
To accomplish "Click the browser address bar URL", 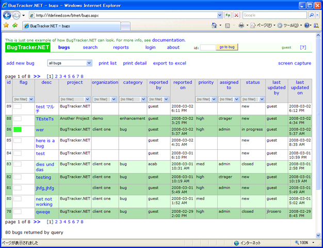I will click(124, 16).
